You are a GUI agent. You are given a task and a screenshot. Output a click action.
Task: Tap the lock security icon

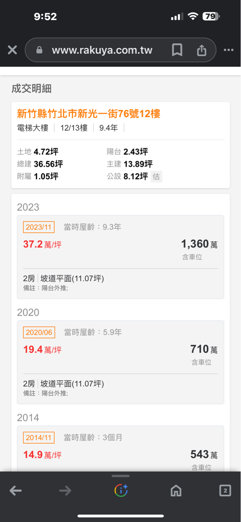[x=39, y=50]
